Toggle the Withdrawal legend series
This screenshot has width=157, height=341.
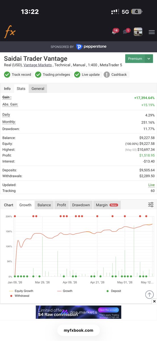[x=20, y=296]
